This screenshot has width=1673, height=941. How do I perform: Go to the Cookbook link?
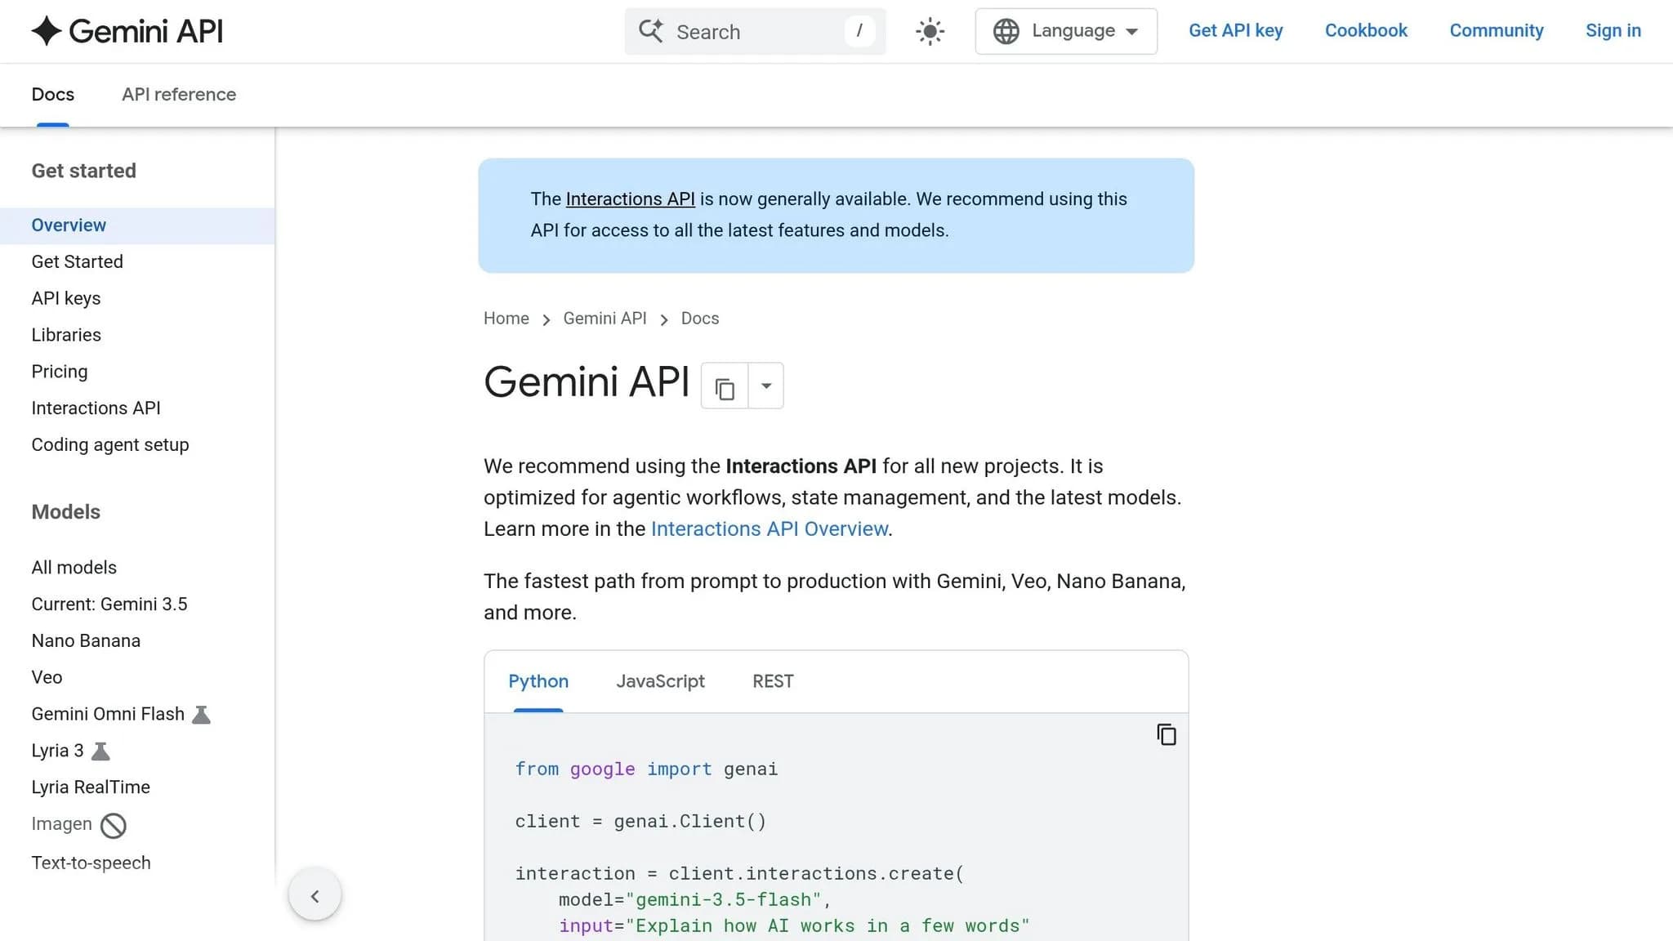click(x=1366, y=30)
